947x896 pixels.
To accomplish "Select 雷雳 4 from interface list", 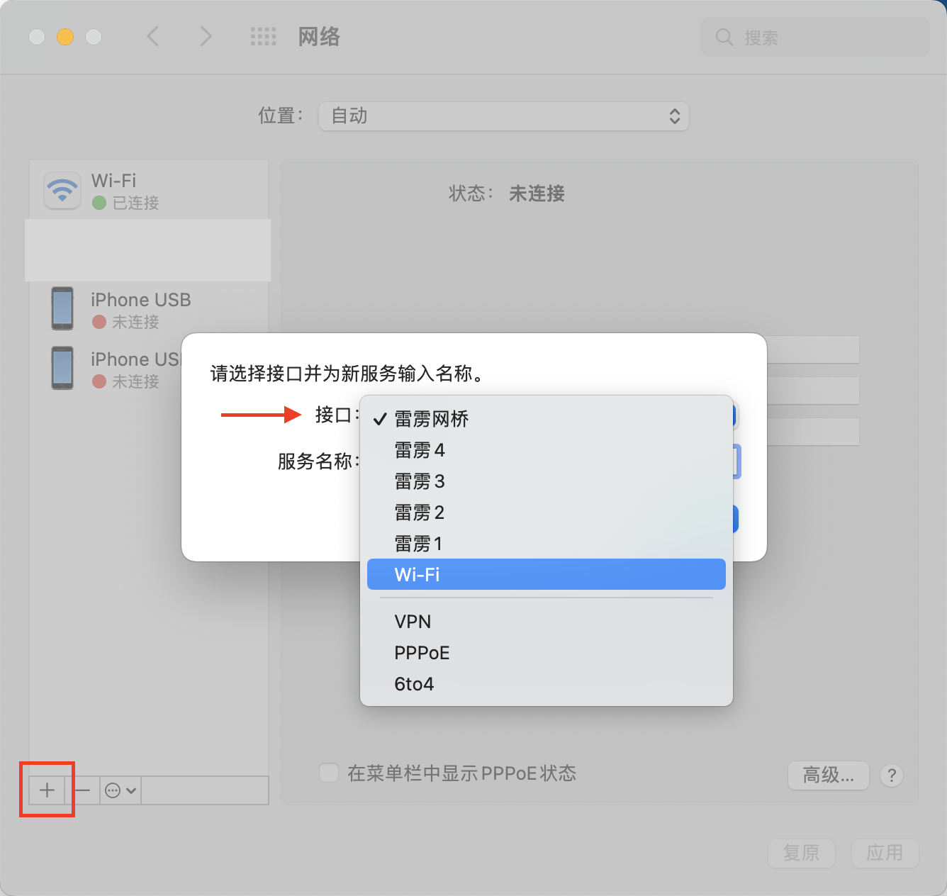I will [x=420, y=450].
